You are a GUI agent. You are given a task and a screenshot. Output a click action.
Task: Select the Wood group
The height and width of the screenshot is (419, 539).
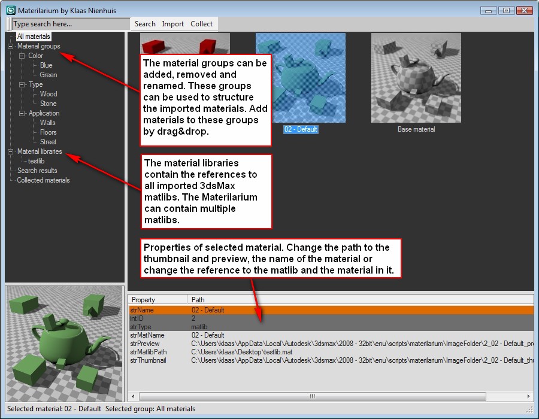[x=49, y=94]
